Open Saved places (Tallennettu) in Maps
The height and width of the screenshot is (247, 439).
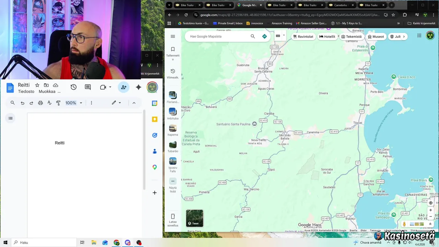[173, 54]
